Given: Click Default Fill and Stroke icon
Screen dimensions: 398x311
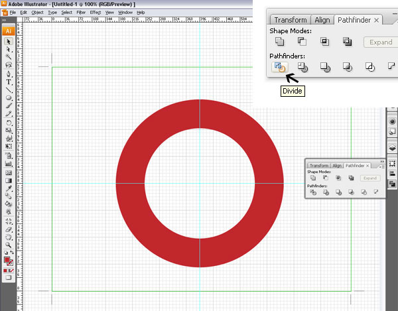Looking at the screenshot, I should tap(5, 253).
